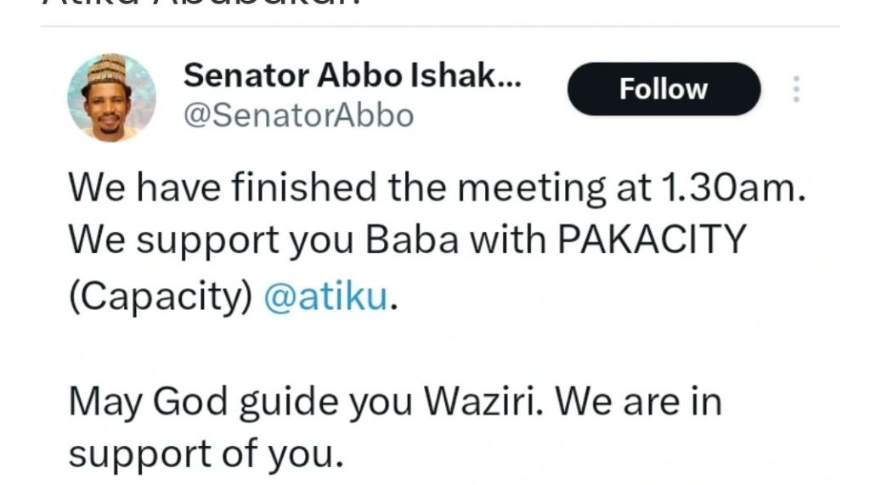
Task: Open Senator Abbo's profile picture
Action: coord(111,97)
